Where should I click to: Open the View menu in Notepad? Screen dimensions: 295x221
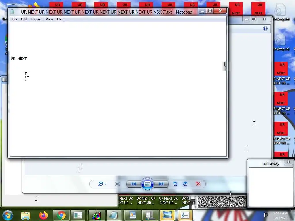(49, 19)
